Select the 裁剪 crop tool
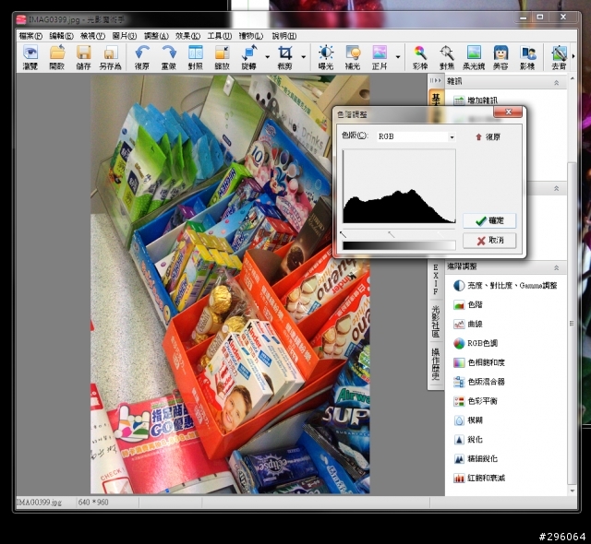Image resolution: width=591 pixels, height=544 pixels. coord(285,57)
